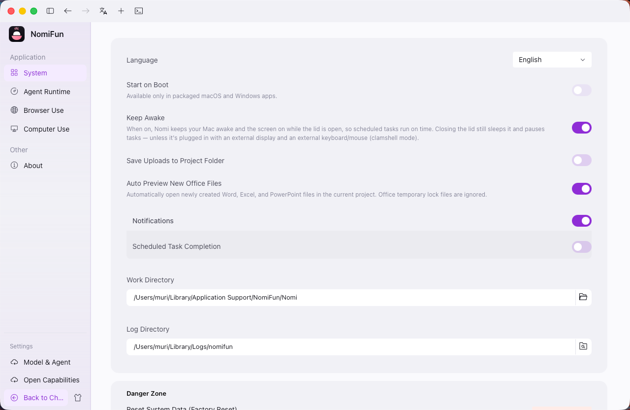Browse for the Work Directory folder
630x410 pixels.
tap(583, 297)
